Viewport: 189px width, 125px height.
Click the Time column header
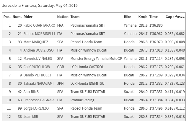[154, 17]
